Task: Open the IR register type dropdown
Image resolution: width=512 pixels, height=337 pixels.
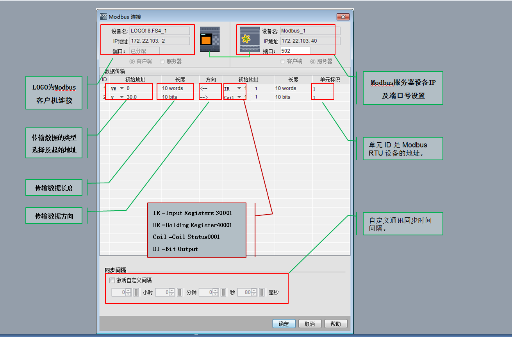Action: pyautogui.click(x=239, y=88)
